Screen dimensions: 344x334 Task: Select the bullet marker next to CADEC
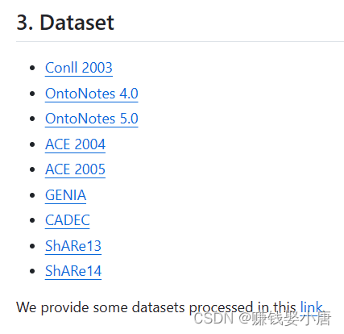pyautogui.click(x=32, y=220)
